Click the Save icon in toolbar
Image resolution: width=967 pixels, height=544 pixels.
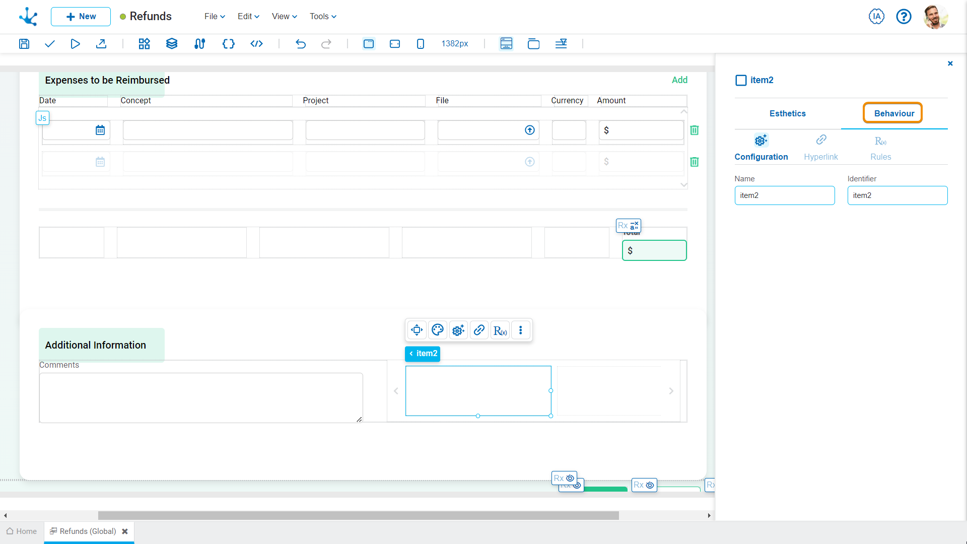(x=24, y=44)
